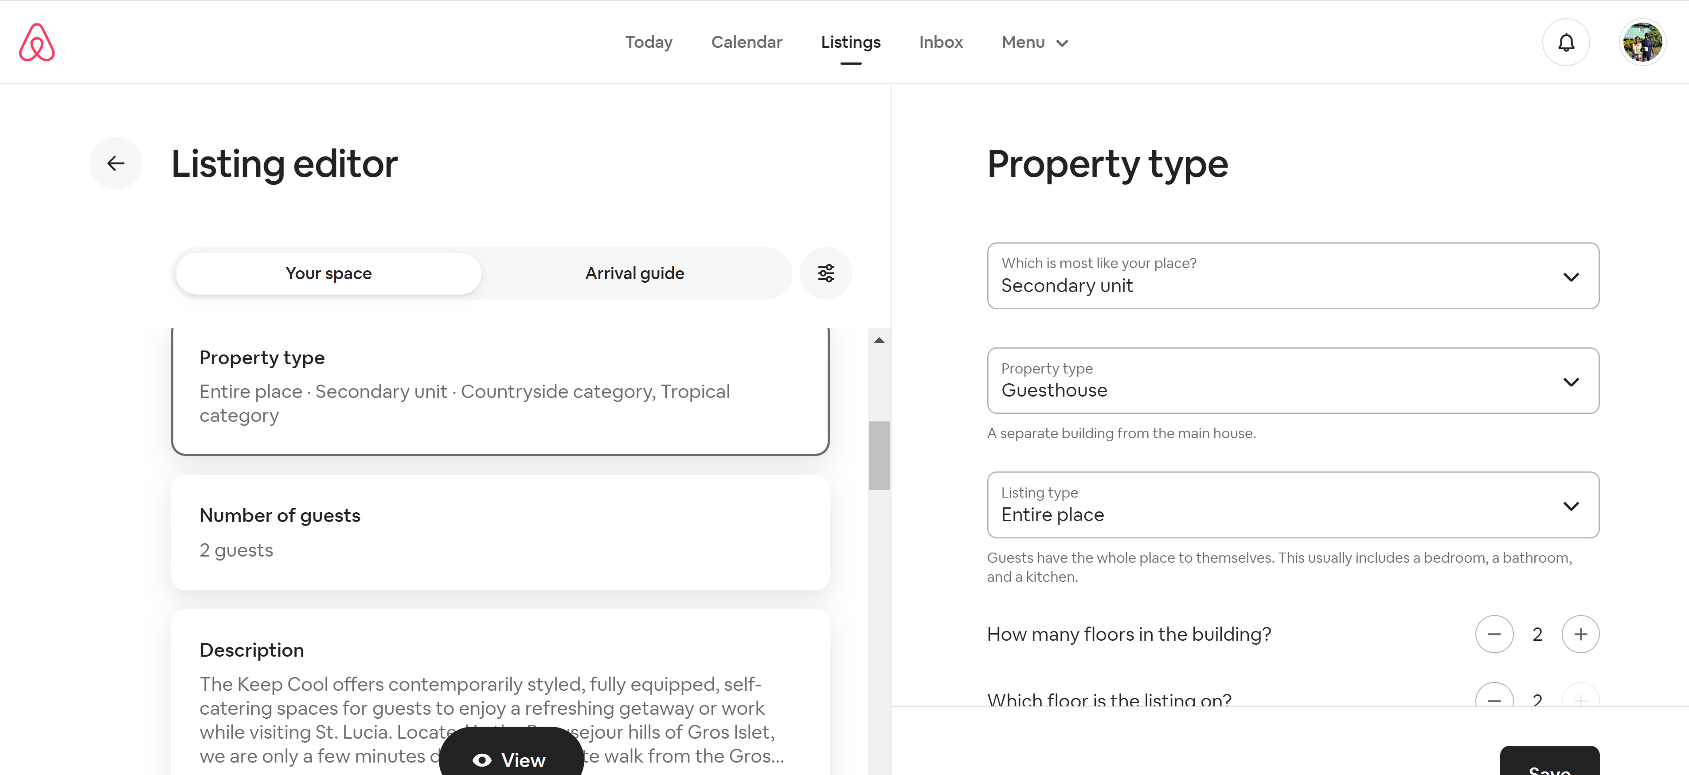Open the Listing type dropdown
This screenshot has height=775, width=1689.
pyautogui.click(x=1292, y=505)
